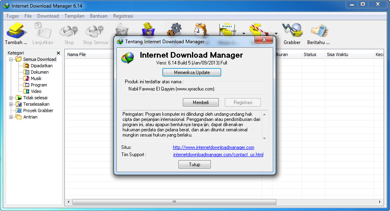Click the file list scroll right arrow
The height and width of the screenshot is (211, 390).
[x=380, y=202]
